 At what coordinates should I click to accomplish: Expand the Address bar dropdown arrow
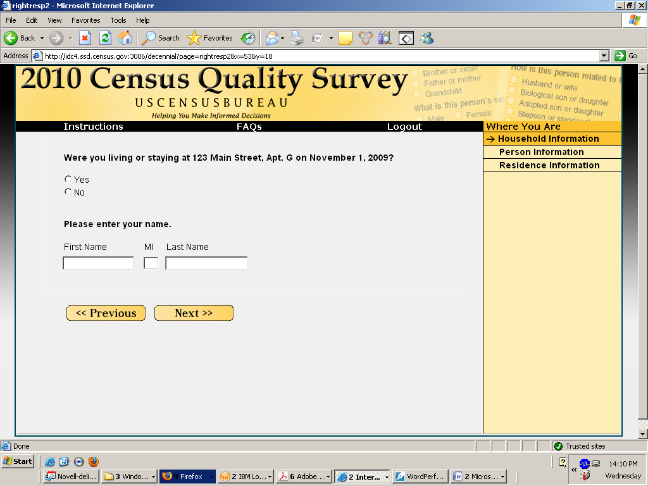pos(604,56)
